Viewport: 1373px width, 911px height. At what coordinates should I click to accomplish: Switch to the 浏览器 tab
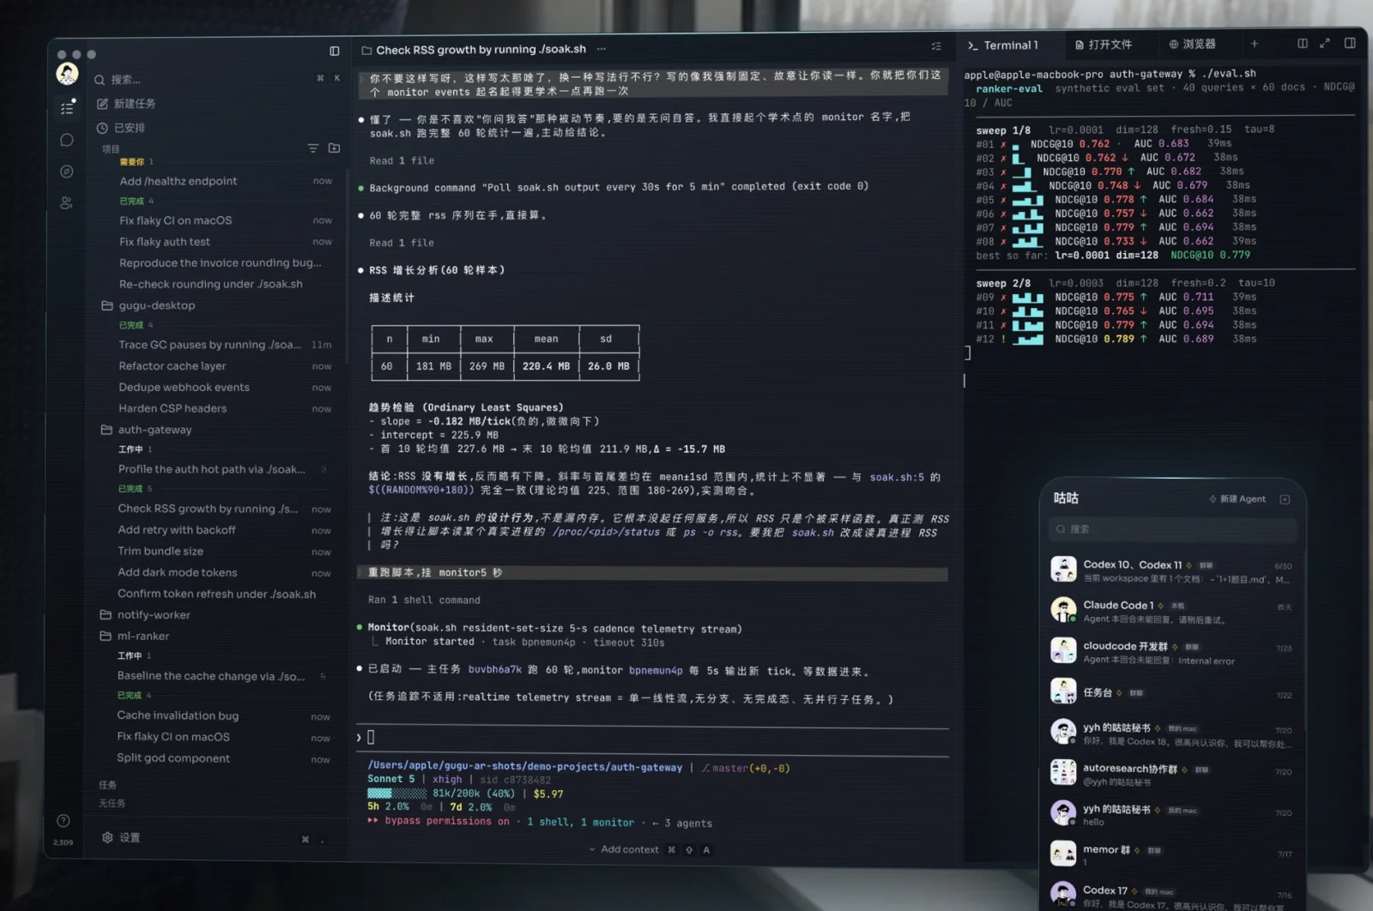coord(1193,44)
